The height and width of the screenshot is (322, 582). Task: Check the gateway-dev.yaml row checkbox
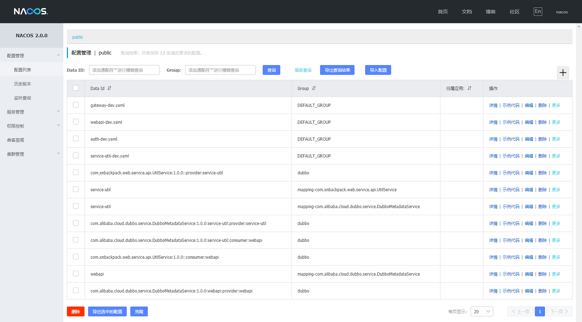(x=76, y=105)
